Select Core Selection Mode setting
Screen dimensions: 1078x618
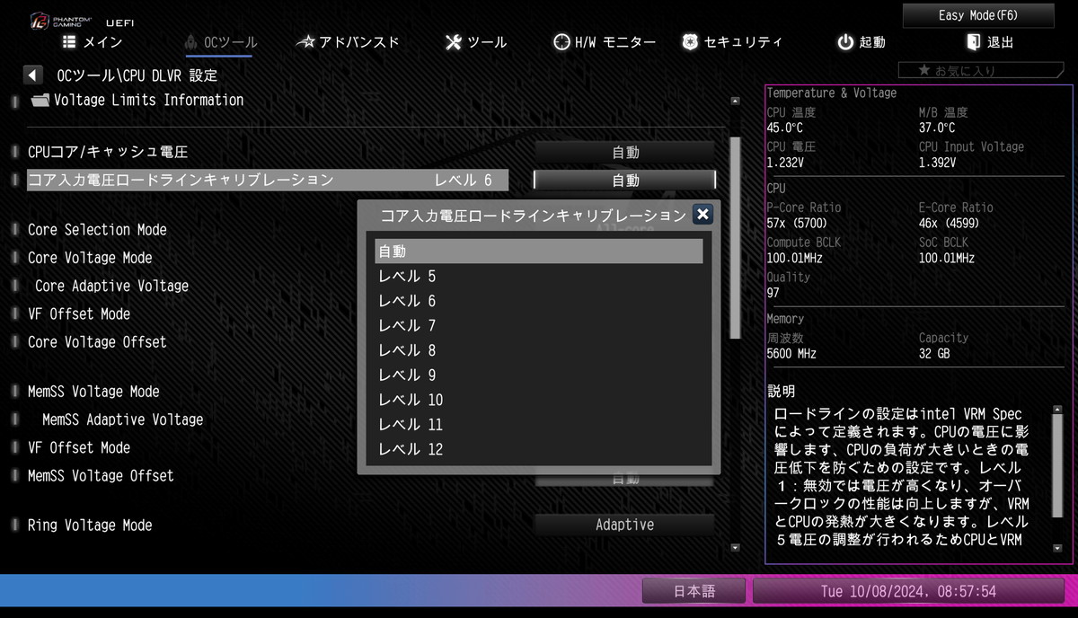click(97, 230)
